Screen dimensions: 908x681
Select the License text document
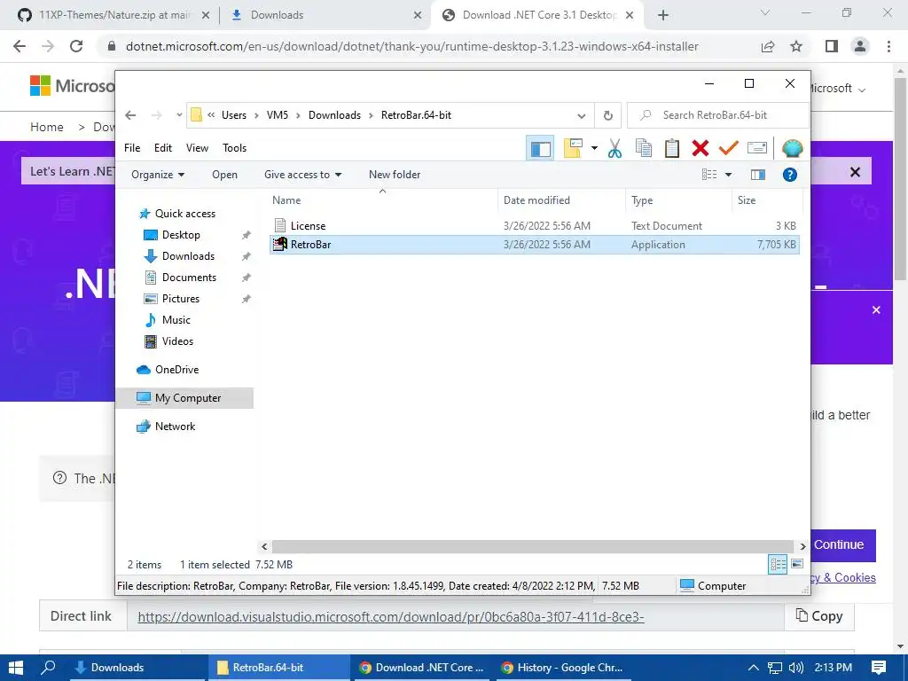coord(535,226)
